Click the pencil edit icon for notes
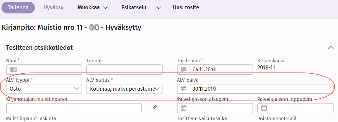The height and width of the screenshot is (122, 338). [154, 108]
